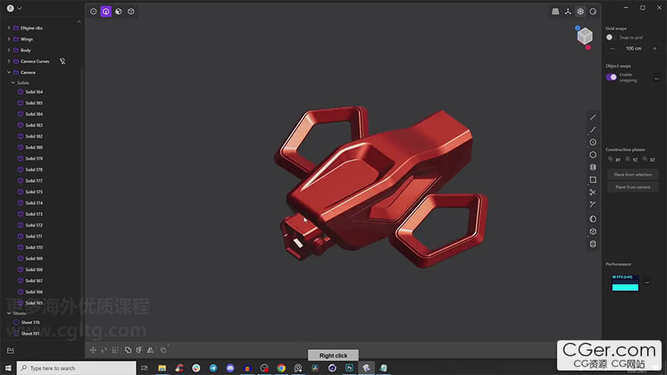
Task: Click the bottom cylinder icon in right toolbar
Action: click(593, 244)
